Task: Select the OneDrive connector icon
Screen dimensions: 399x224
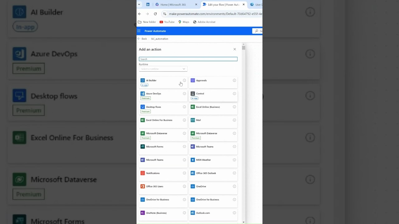Action: 193,186
